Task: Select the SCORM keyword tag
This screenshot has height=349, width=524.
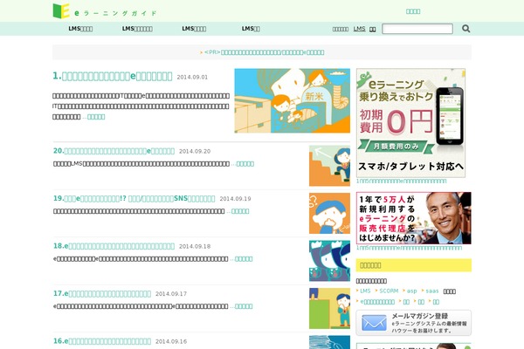Action: click(x=389, y=291)
